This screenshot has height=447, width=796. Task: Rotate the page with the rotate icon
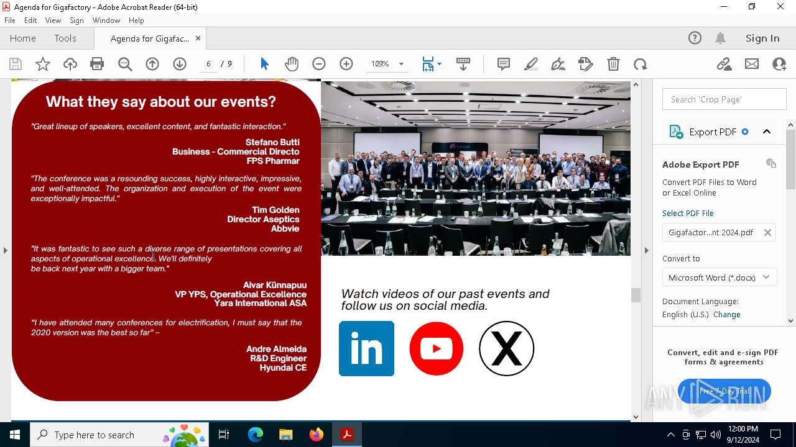[641, 64]
